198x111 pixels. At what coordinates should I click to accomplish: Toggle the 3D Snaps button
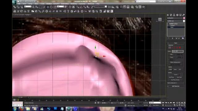coord(78,7)
